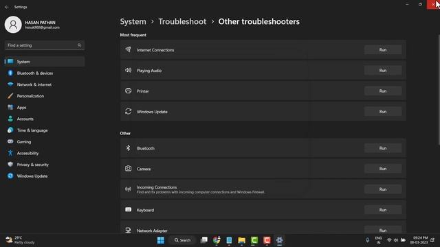Click the Gaming controller icon
The width and height of the screenshot is (440, 247).
tap(10, 141)
